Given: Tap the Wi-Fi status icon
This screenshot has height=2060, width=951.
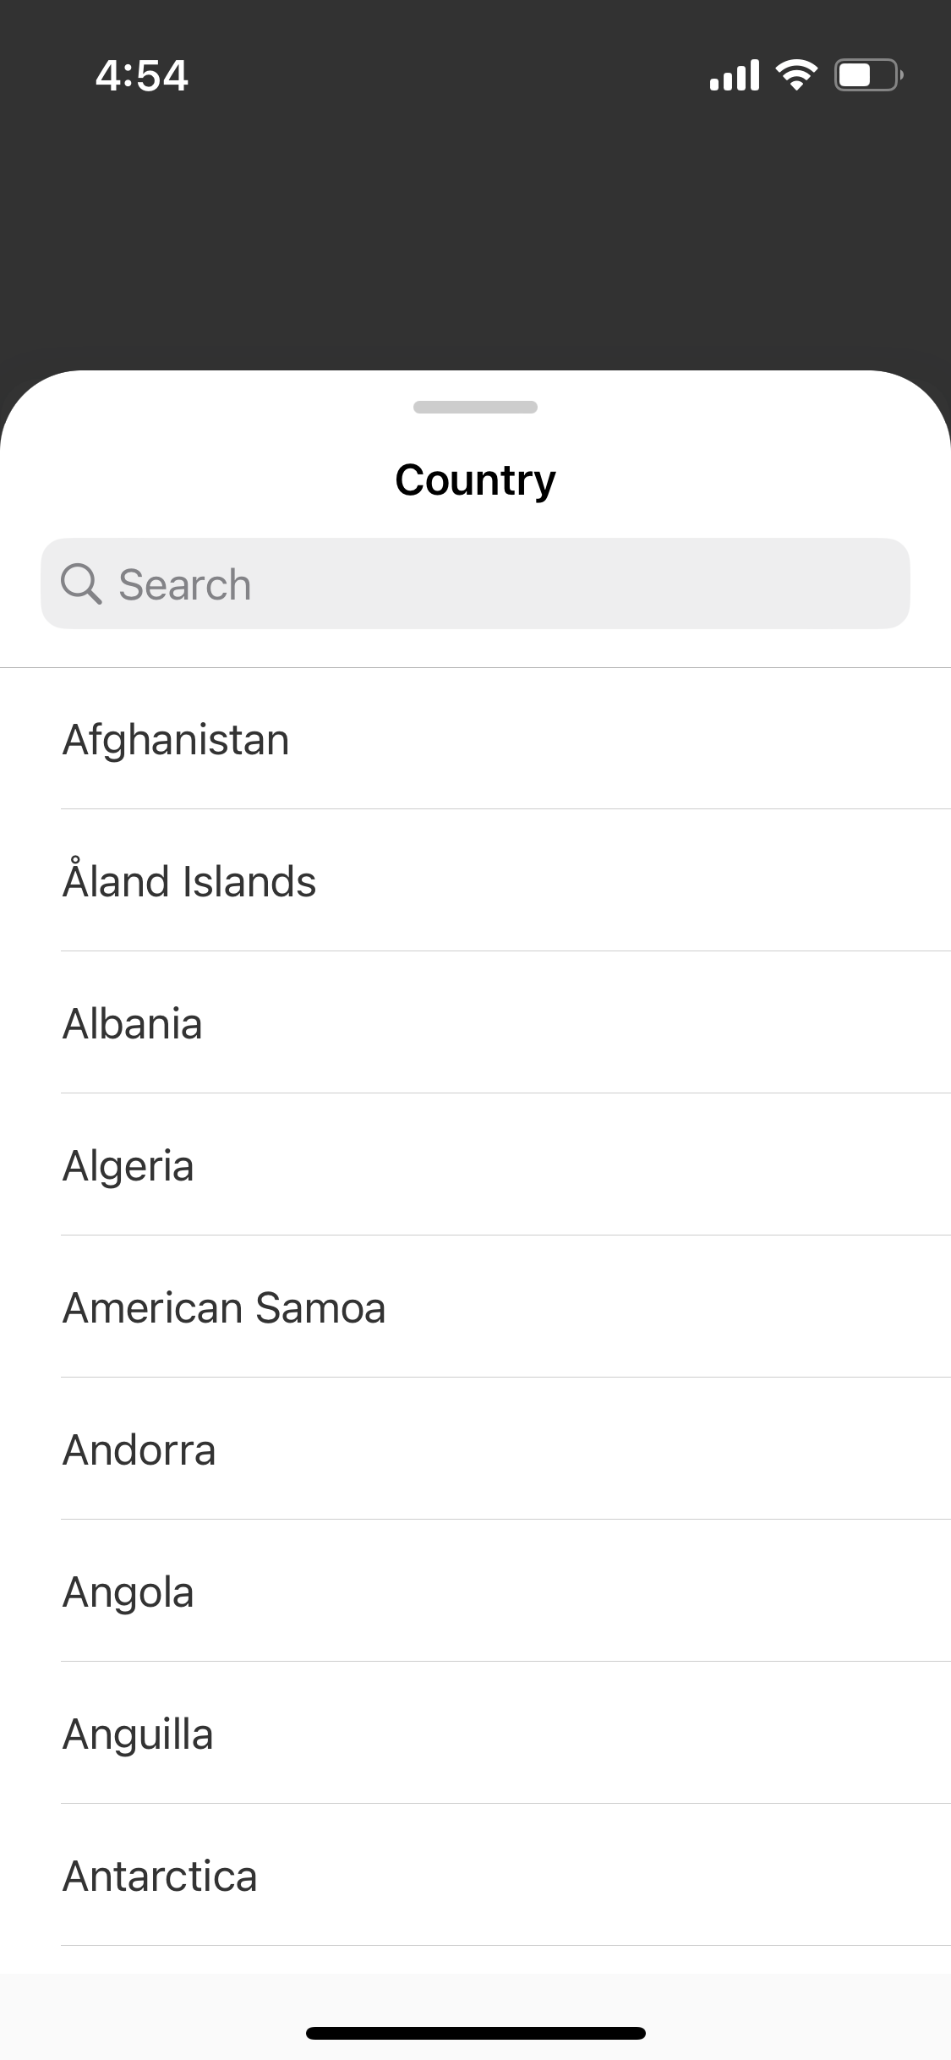Looking at the screenshot, I should tap(795, 75).
